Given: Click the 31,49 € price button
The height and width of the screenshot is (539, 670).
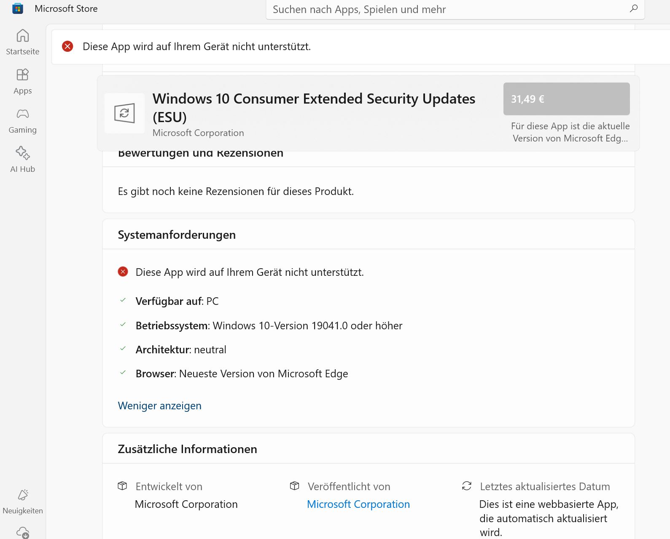Looking at the screenshot, I should (x=566, y=99).
